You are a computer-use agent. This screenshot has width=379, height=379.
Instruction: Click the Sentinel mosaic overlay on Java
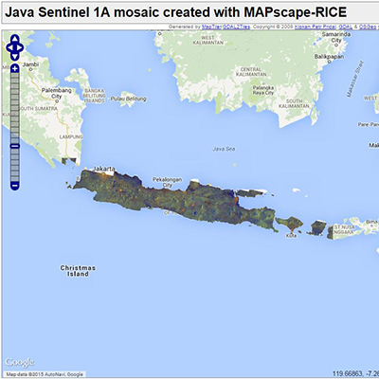177,201
